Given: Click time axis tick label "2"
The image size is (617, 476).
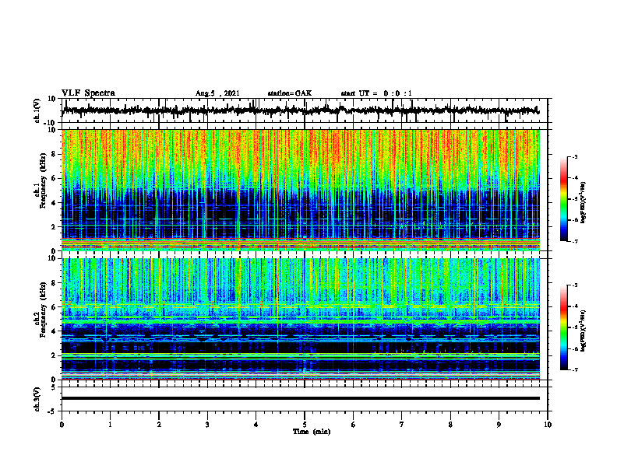Looking at the screenshot, I should pos(159,425).
